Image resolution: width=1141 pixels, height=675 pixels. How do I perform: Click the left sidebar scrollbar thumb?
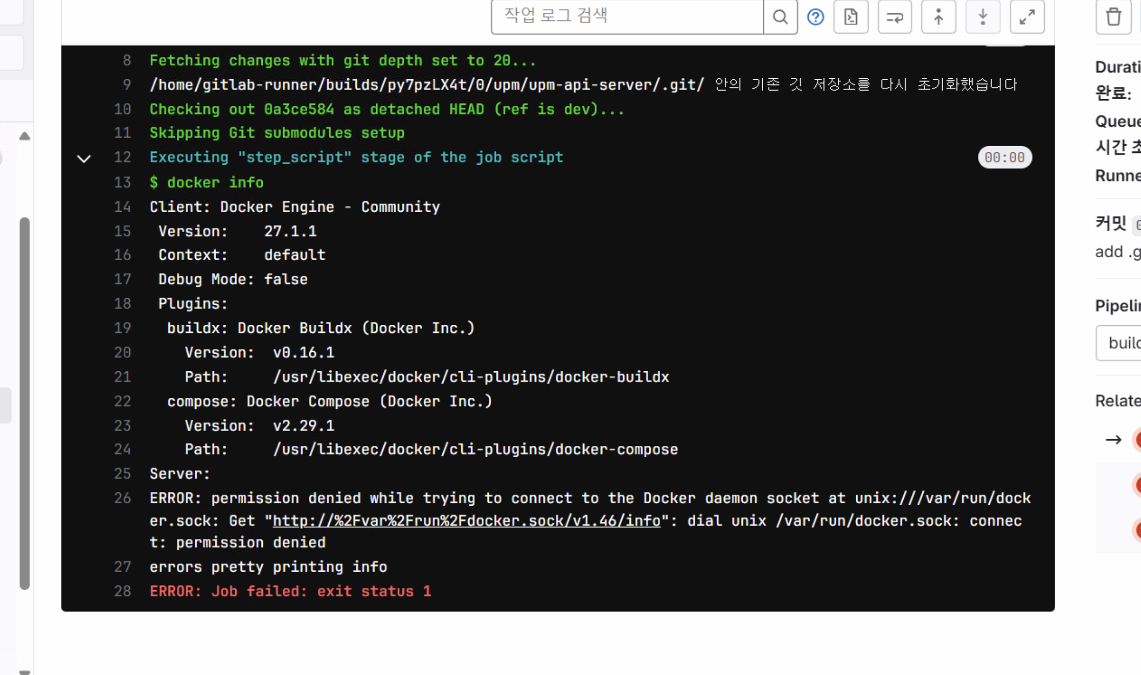pos(25,404)
